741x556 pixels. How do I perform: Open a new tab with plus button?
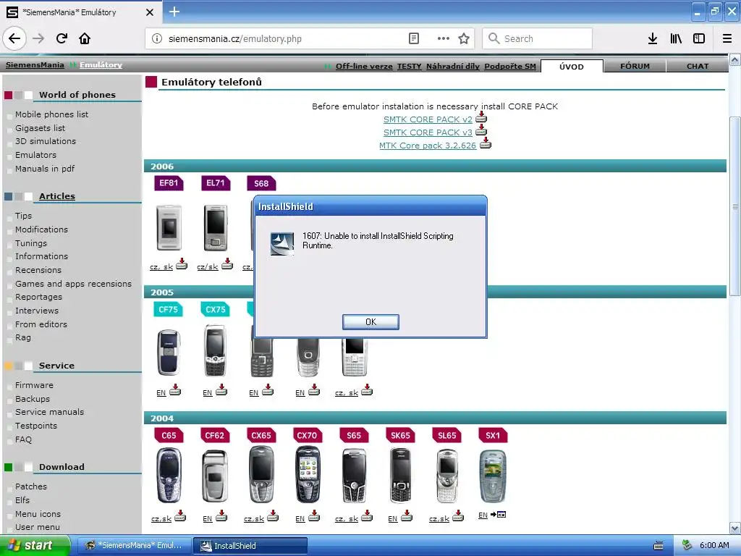174,12
